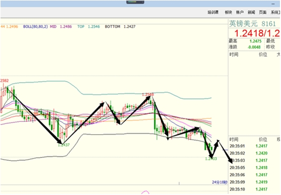Click the 价位 header above the tick prices

(x=263, y=140)
